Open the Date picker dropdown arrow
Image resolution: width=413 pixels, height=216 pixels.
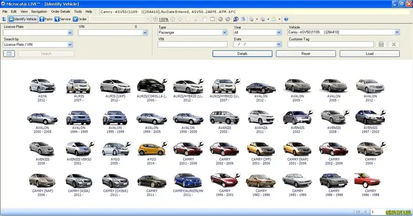(x=279, y=44)
